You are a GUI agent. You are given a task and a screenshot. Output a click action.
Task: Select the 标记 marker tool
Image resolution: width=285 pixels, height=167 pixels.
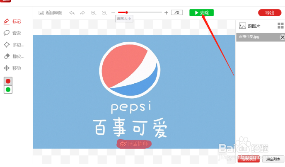coord(12,22)
